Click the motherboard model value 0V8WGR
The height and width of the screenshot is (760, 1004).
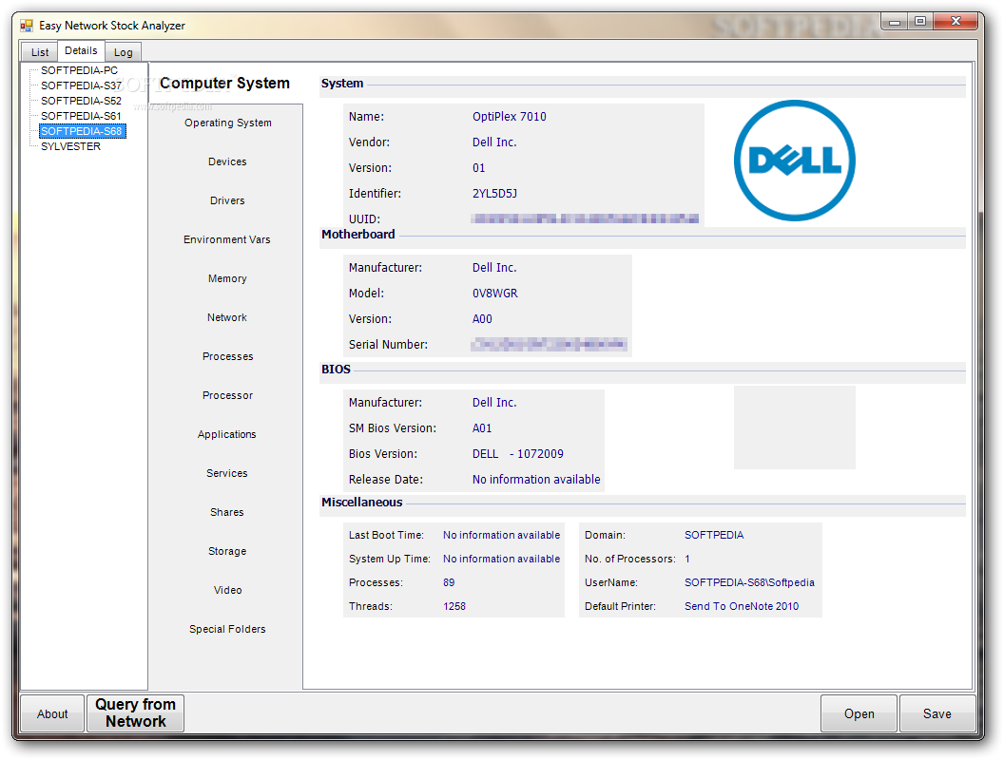pos(495,293)
